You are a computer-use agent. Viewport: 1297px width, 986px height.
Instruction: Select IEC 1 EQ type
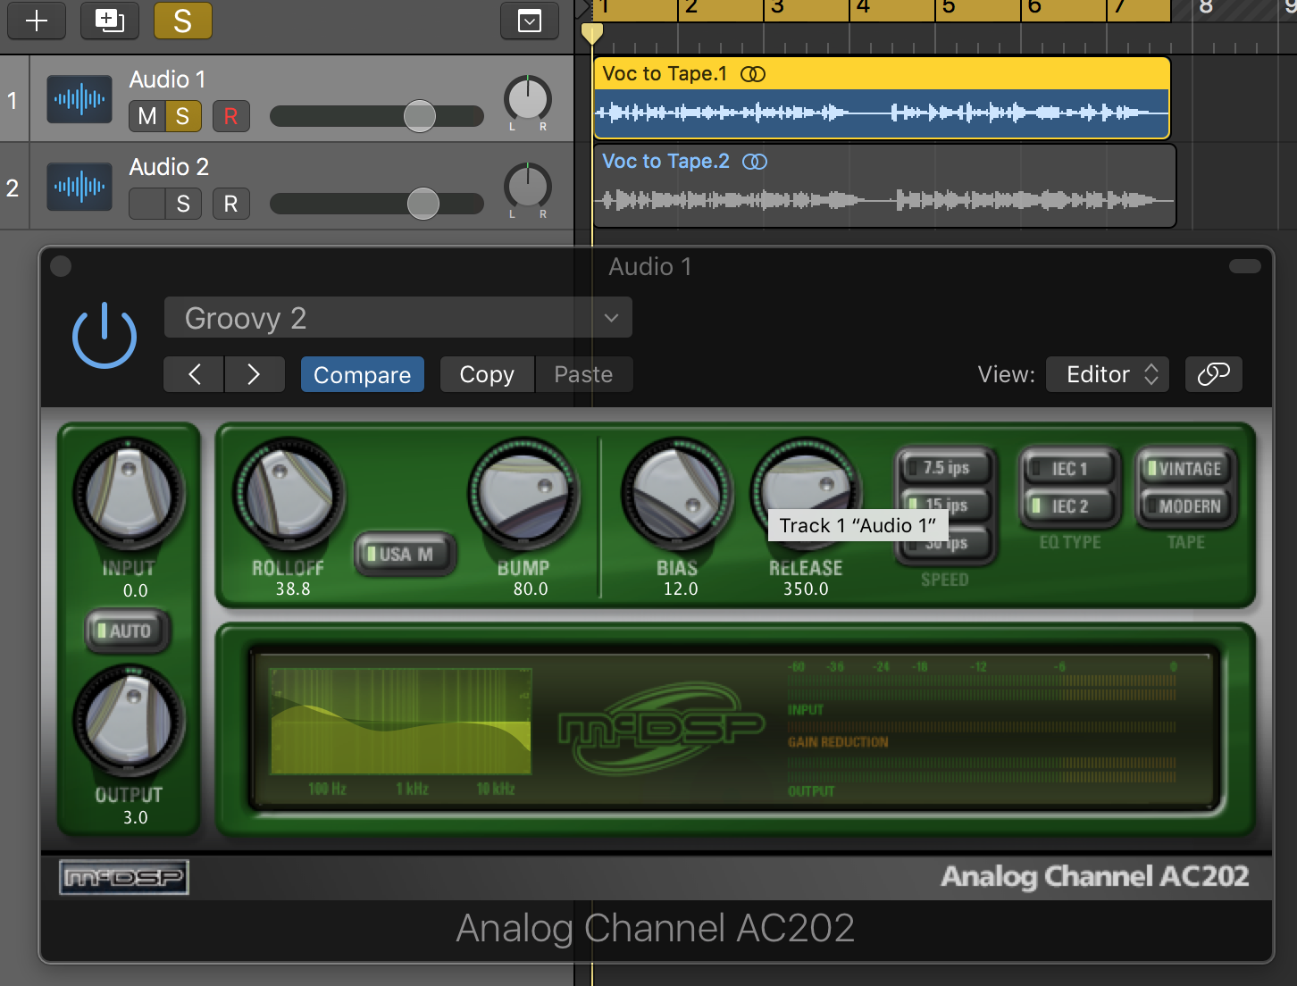[x=1069, y=468]
